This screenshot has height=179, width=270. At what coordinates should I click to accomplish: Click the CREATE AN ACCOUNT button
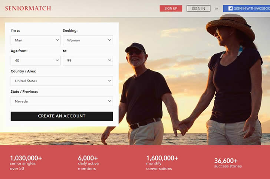click(x=62, y=116)
